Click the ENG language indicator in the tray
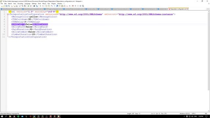 coord(196,116)
